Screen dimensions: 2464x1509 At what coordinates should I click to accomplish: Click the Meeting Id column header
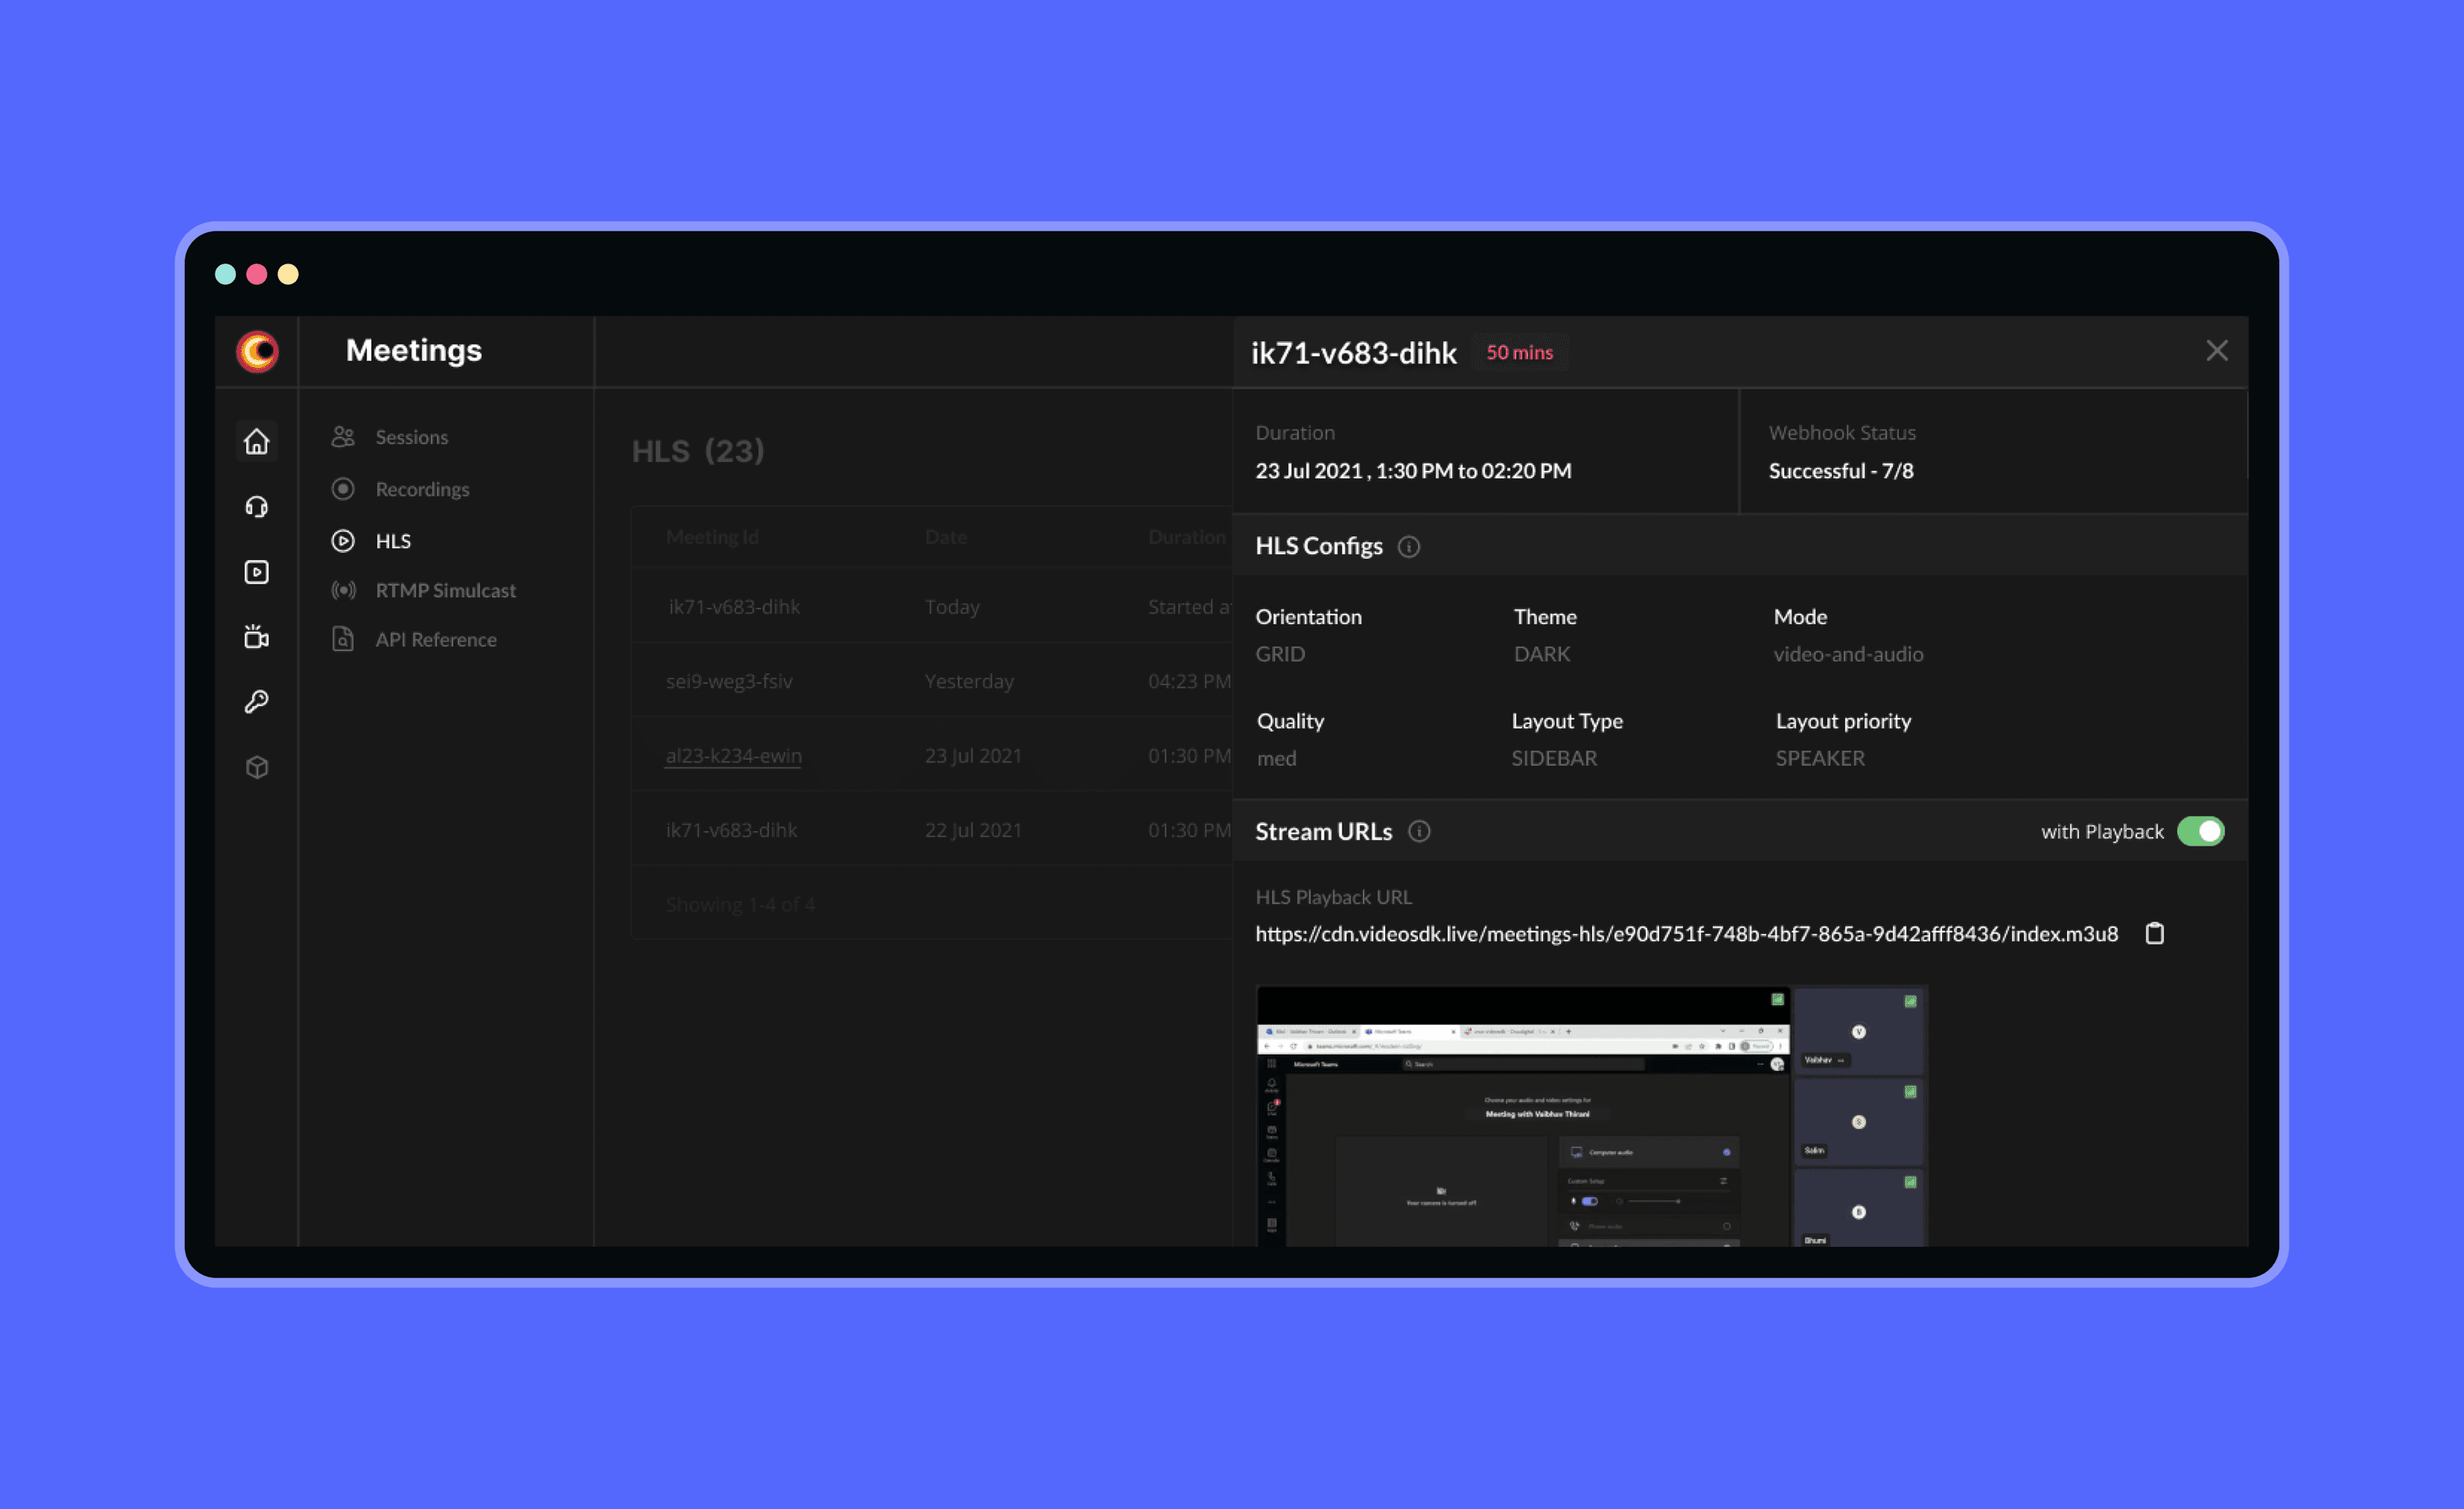(712, 537)
